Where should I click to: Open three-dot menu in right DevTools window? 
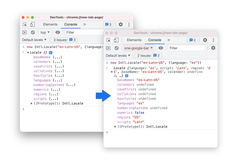[213, 40]
